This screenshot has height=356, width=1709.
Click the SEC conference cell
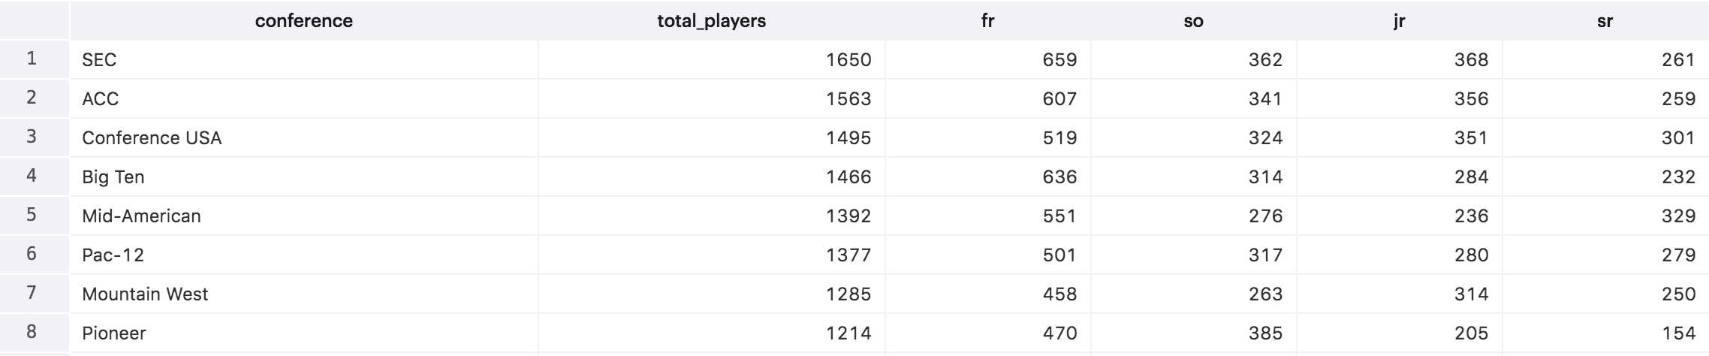(x=304, y=59)
